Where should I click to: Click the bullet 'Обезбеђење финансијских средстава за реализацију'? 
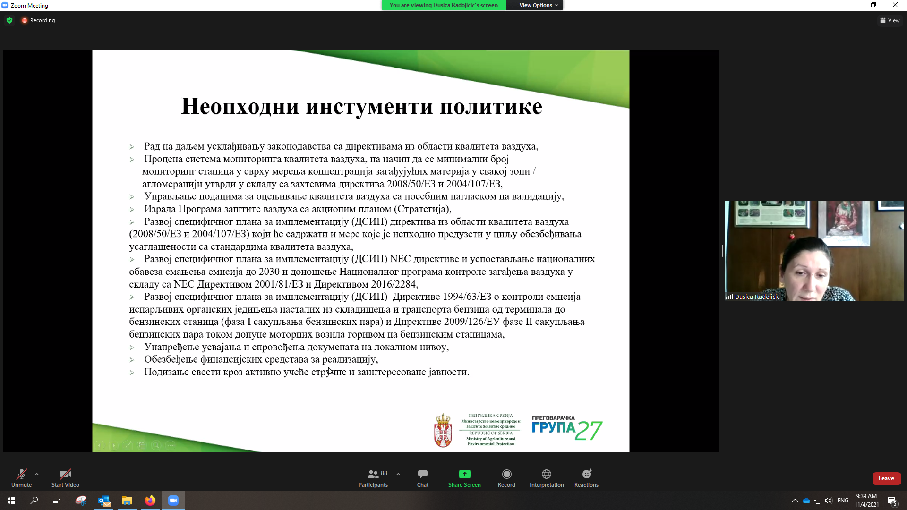(x=261, y=359)
